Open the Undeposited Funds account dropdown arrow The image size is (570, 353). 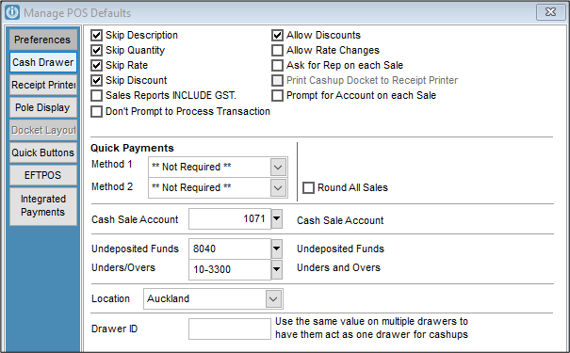pyautogui.click(x=277, y=249)
